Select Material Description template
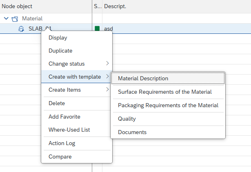The height and width of the screenshot is (172, 251). [143, 79]
